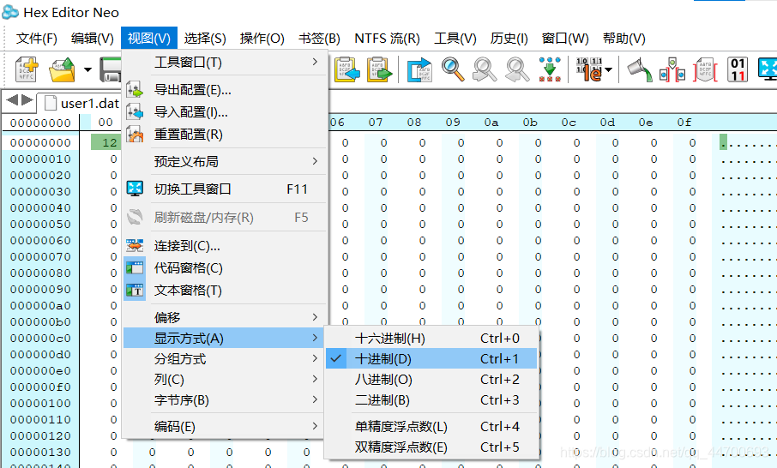
Task: Select Binary 二进制(B) display mode
Action: pyautogui.click(x=431, y=399)
